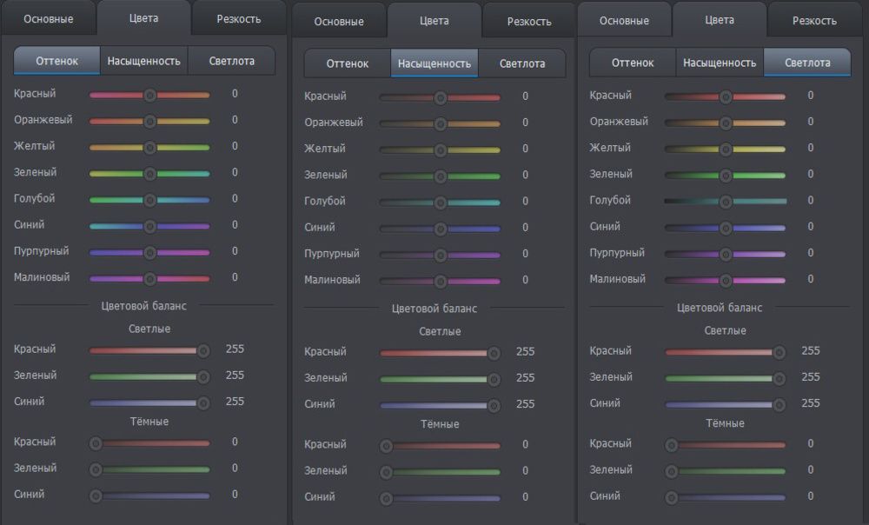This screenshot has height=525, width=869.
Task: Activate the Оттенок sub-tab in the right panel
Action: [x=633, y=63]
